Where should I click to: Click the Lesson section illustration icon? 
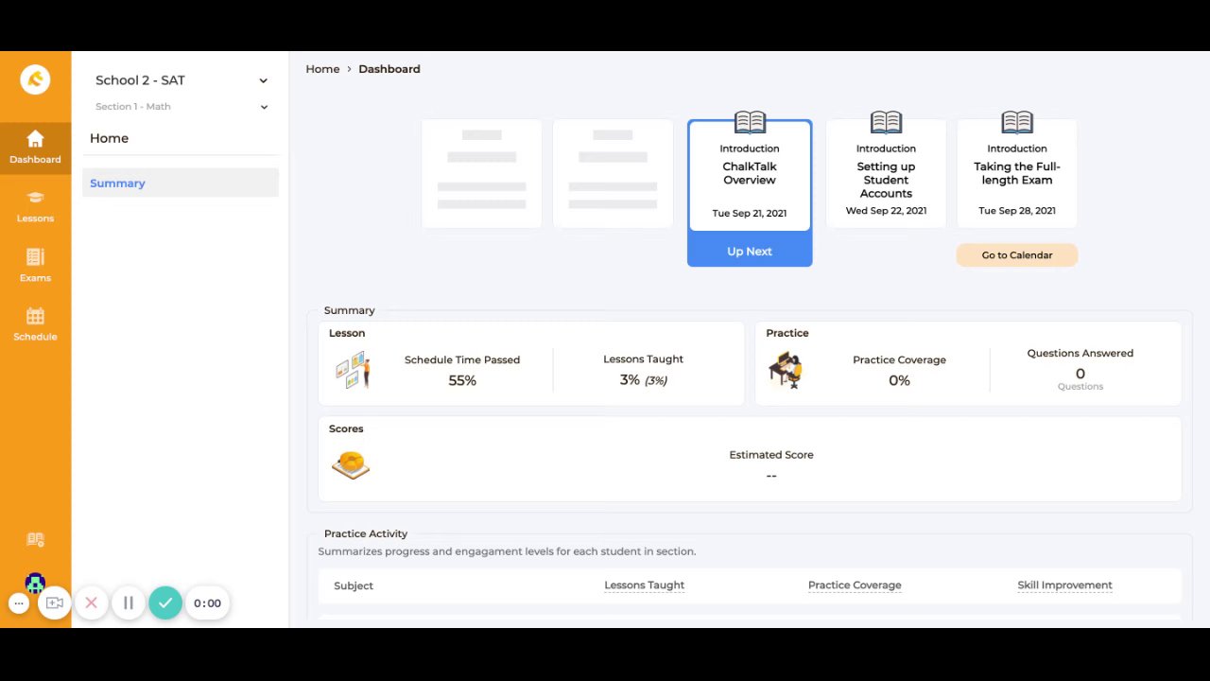[x=353, y=370]
